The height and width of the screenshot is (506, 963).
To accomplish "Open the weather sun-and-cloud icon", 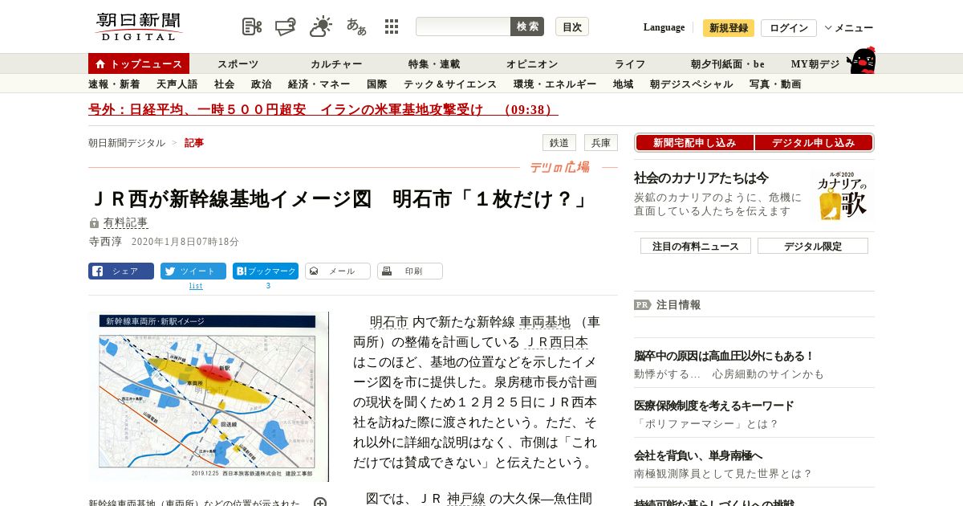I will click(321, 27).
